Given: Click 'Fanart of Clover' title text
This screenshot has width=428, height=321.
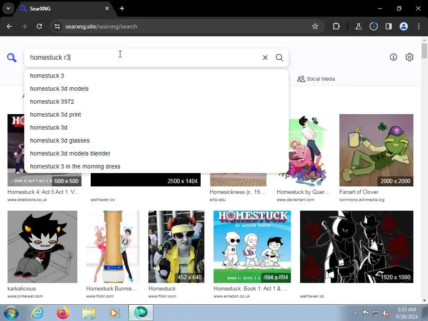Looking at the screenshot, I should tap(359, 192).
